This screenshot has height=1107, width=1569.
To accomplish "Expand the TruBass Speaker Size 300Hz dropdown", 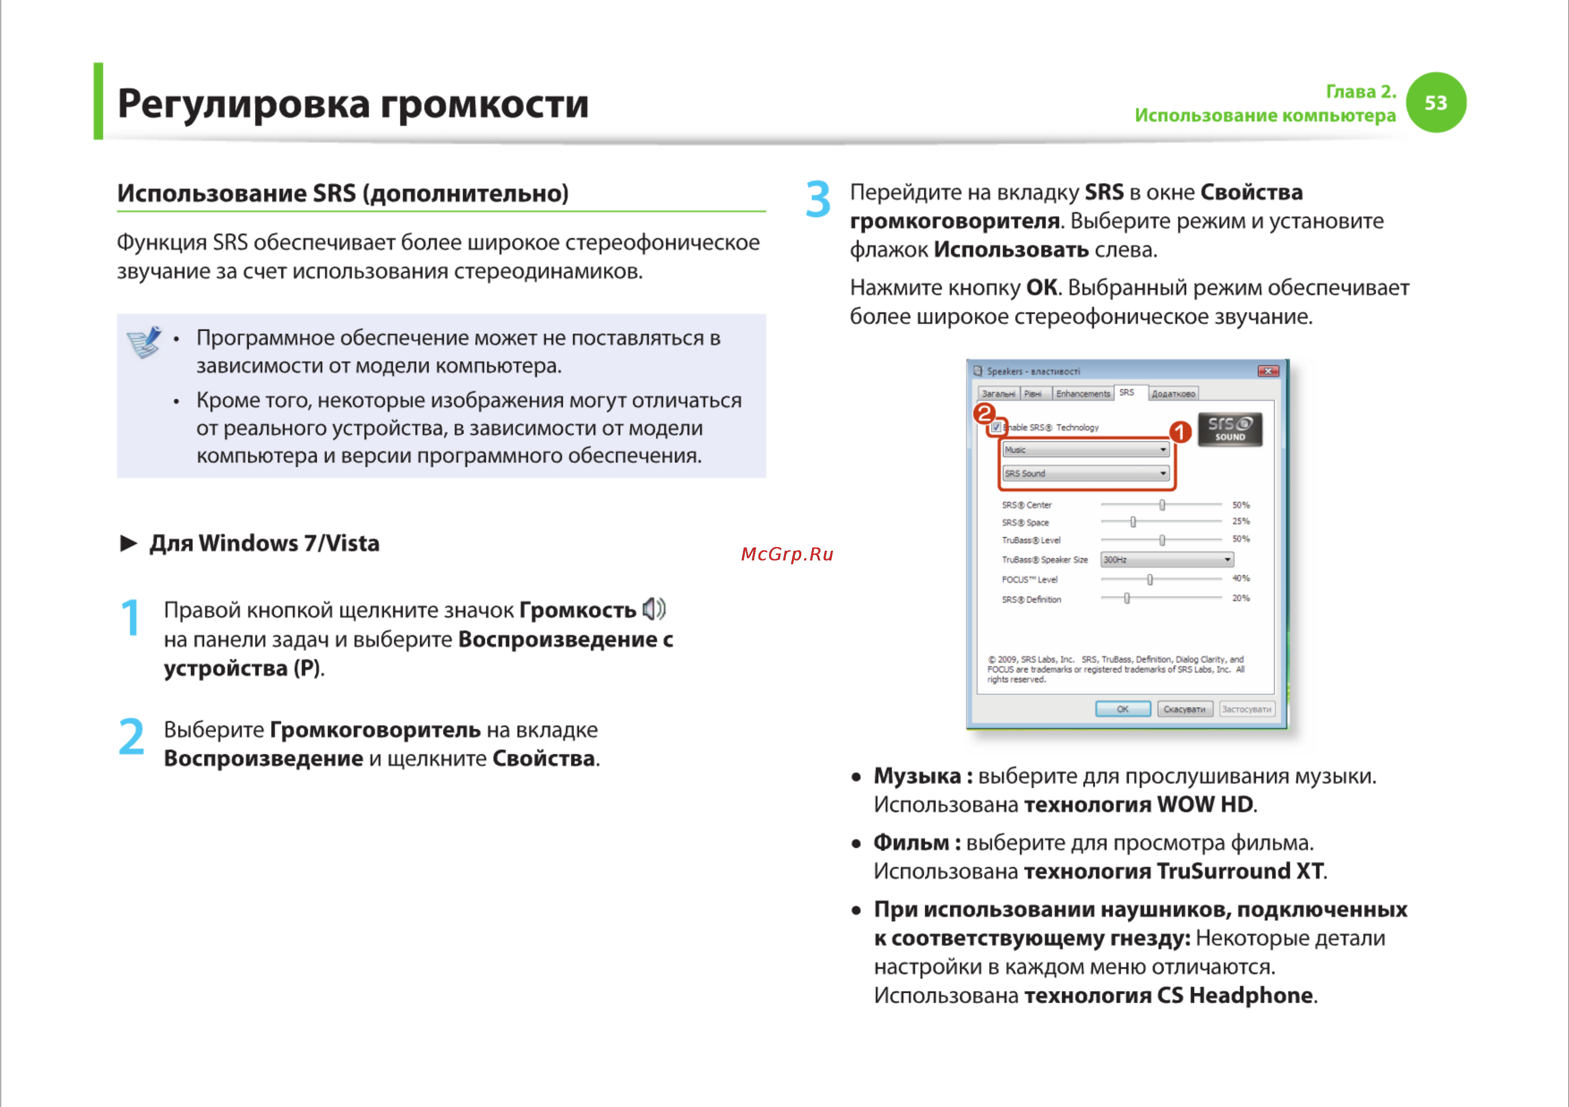I will (x=1167, y=560).
